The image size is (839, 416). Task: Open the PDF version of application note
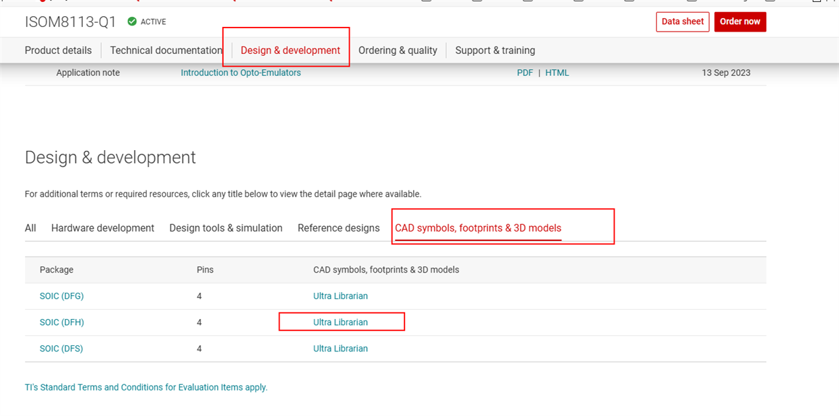[x=525, y=73]
